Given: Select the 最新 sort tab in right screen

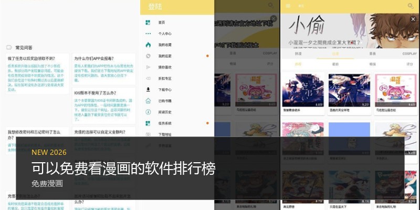Looking at the screenshot, I should pyautogui.click(x=335, y=64).
